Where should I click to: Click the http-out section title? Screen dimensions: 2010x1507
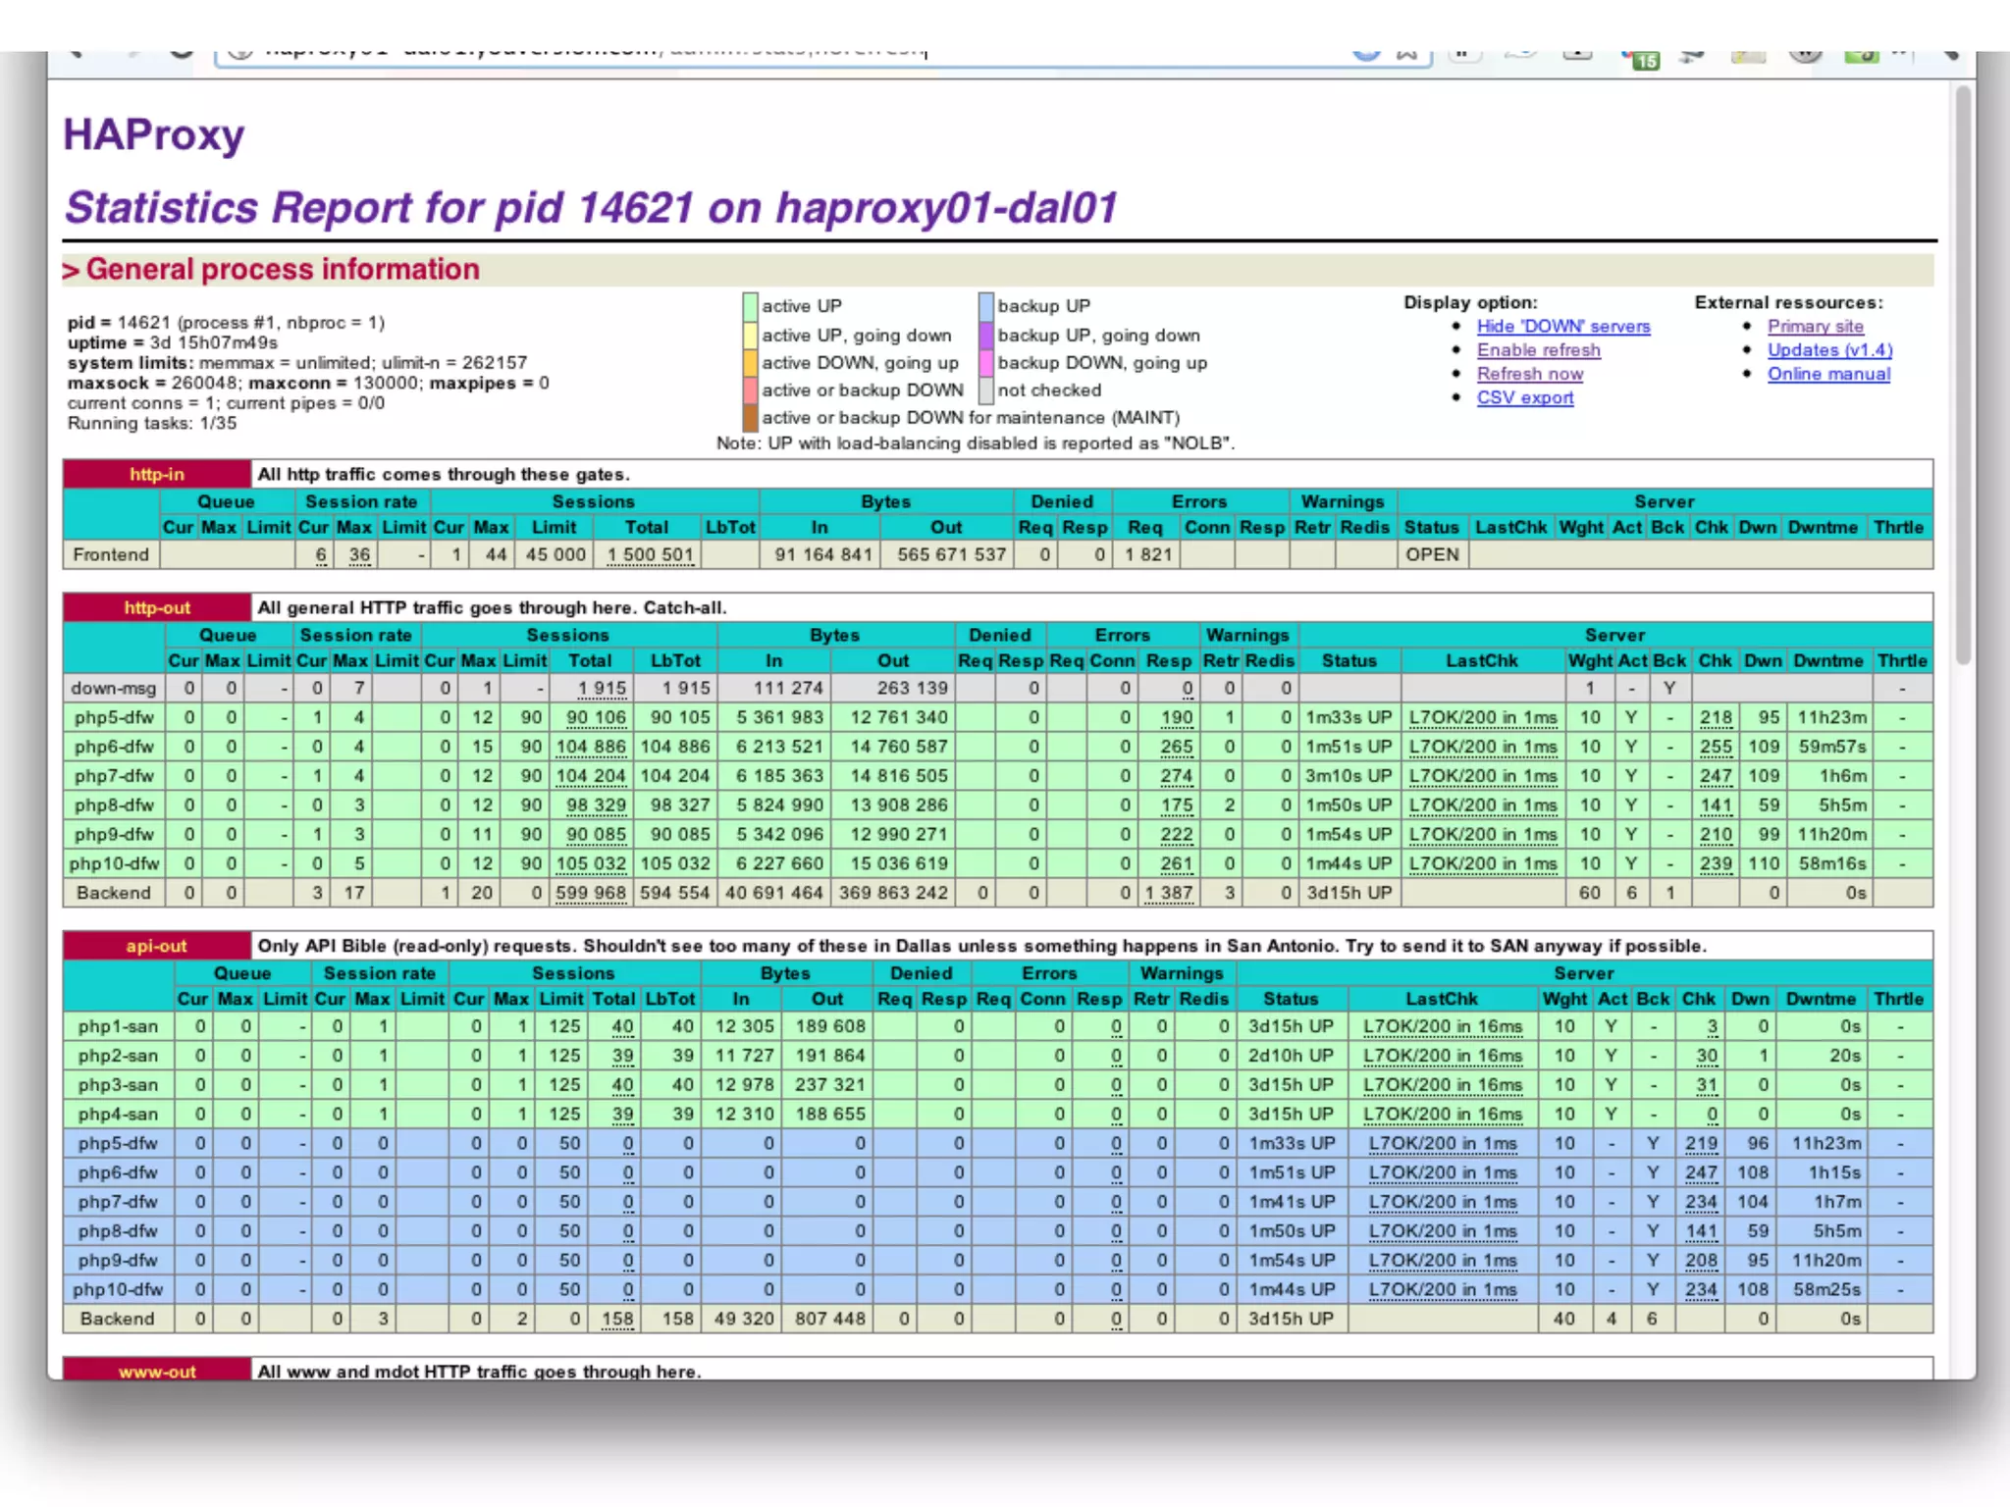pos(157,608)
